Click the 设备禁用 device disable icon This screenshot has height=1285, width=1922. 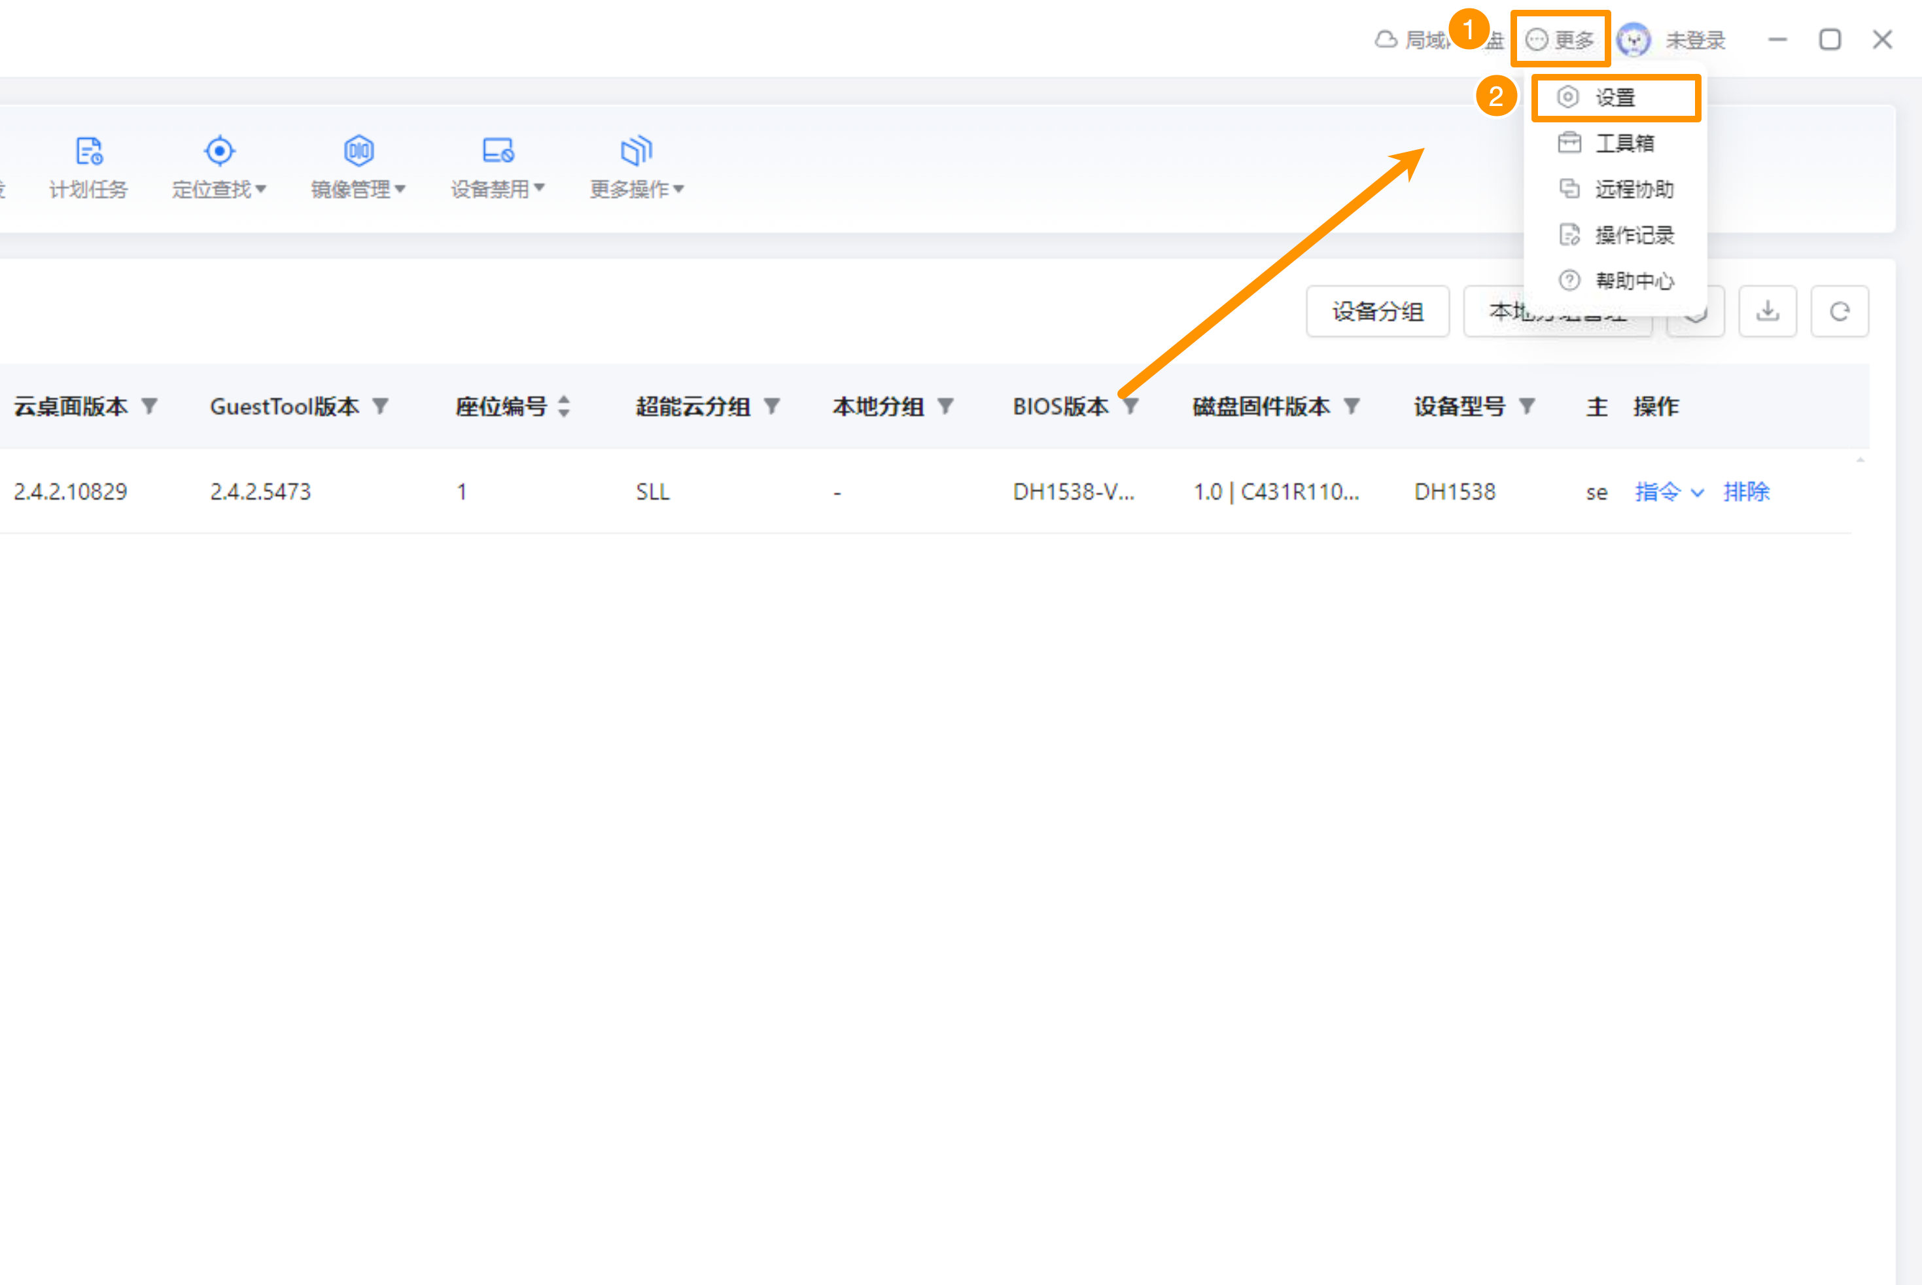coord(497,150)
